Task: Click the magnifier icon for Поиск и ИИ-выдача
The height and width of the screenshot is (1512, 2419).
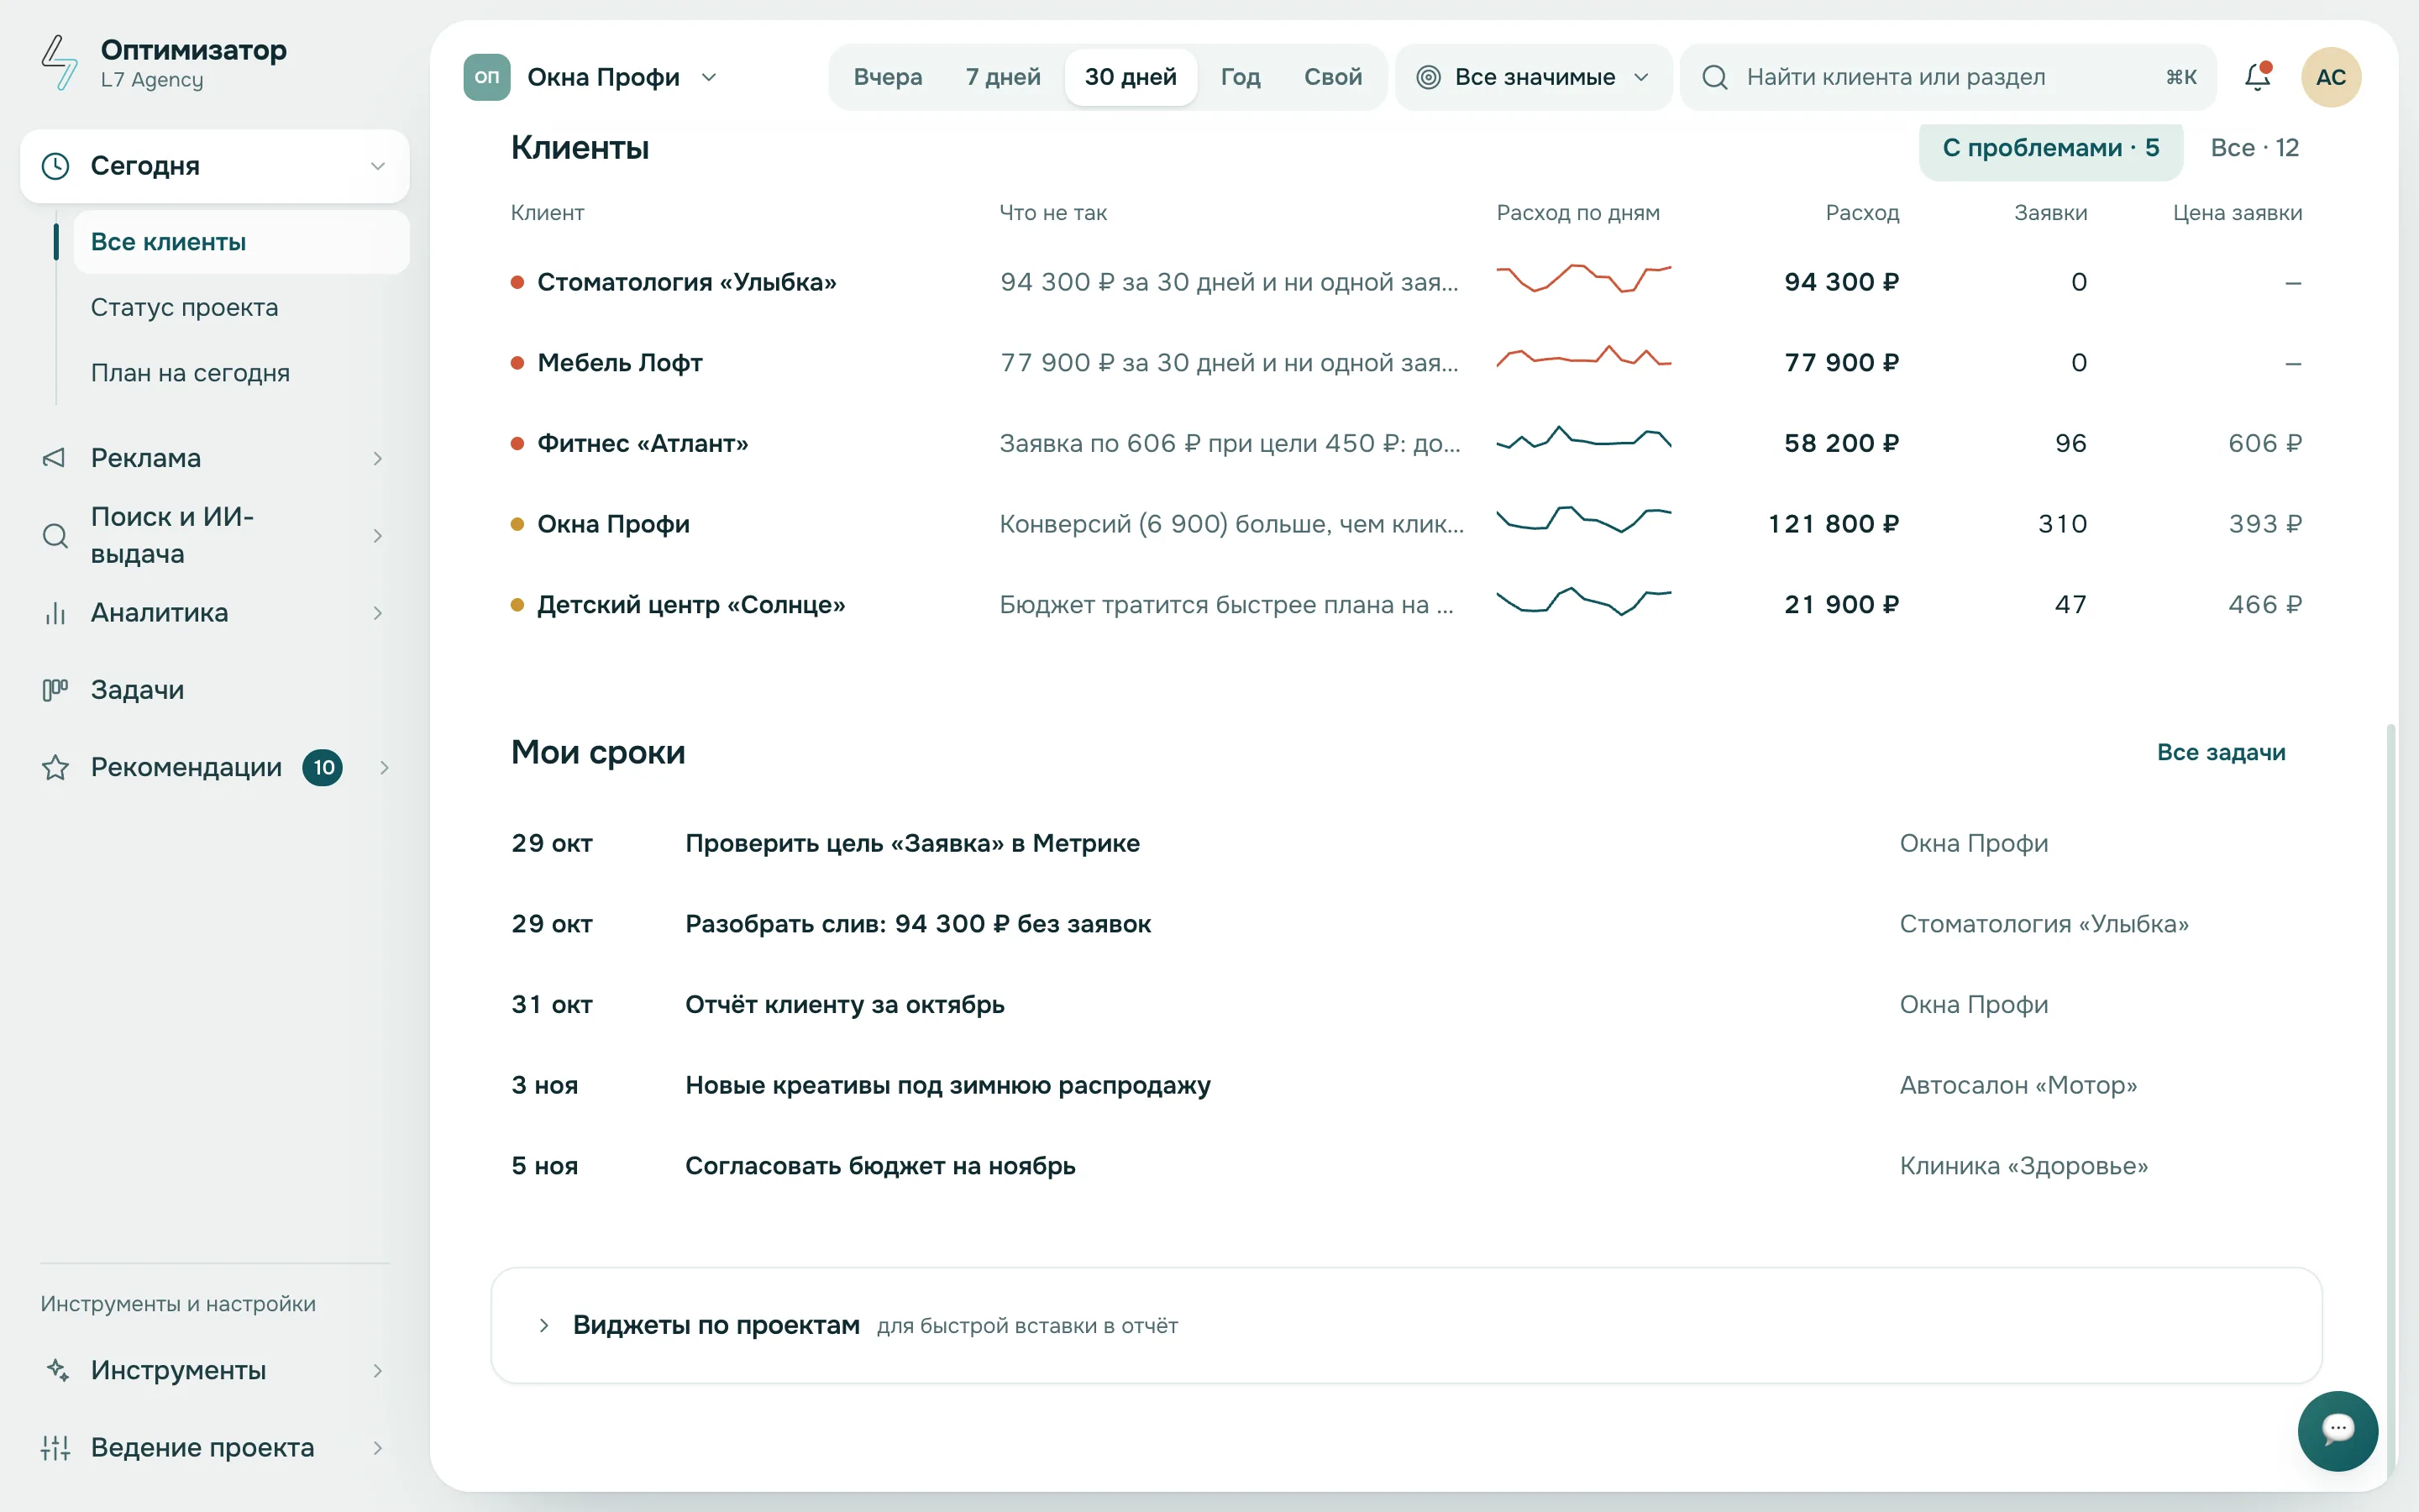Action: 55,536
